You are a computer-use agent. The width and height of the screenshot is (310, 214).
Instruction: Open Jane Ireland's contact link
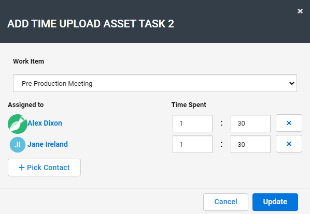[x=48, y=144]
